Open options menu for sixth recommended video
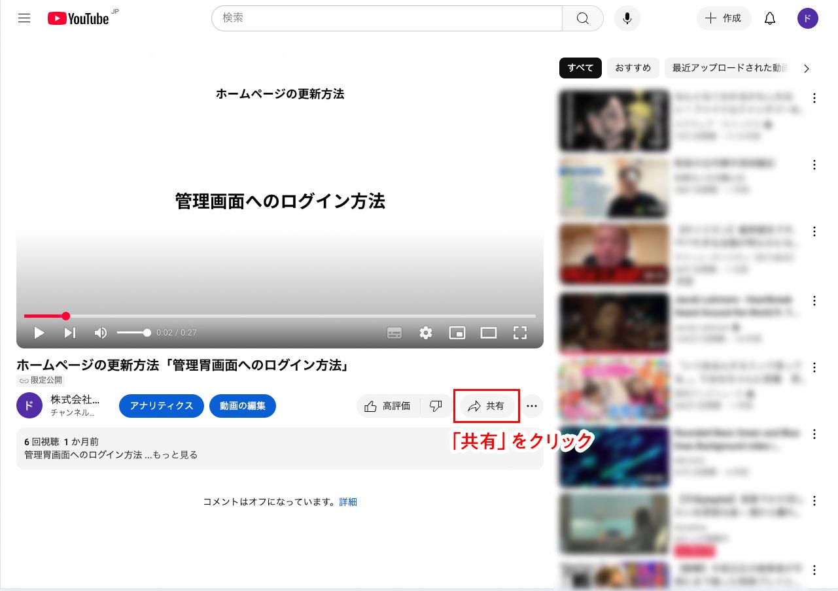 click(814, 434)
